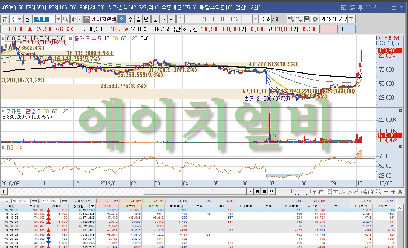
Task: Click the chart zoom slider handle
Action: (291, 191)
